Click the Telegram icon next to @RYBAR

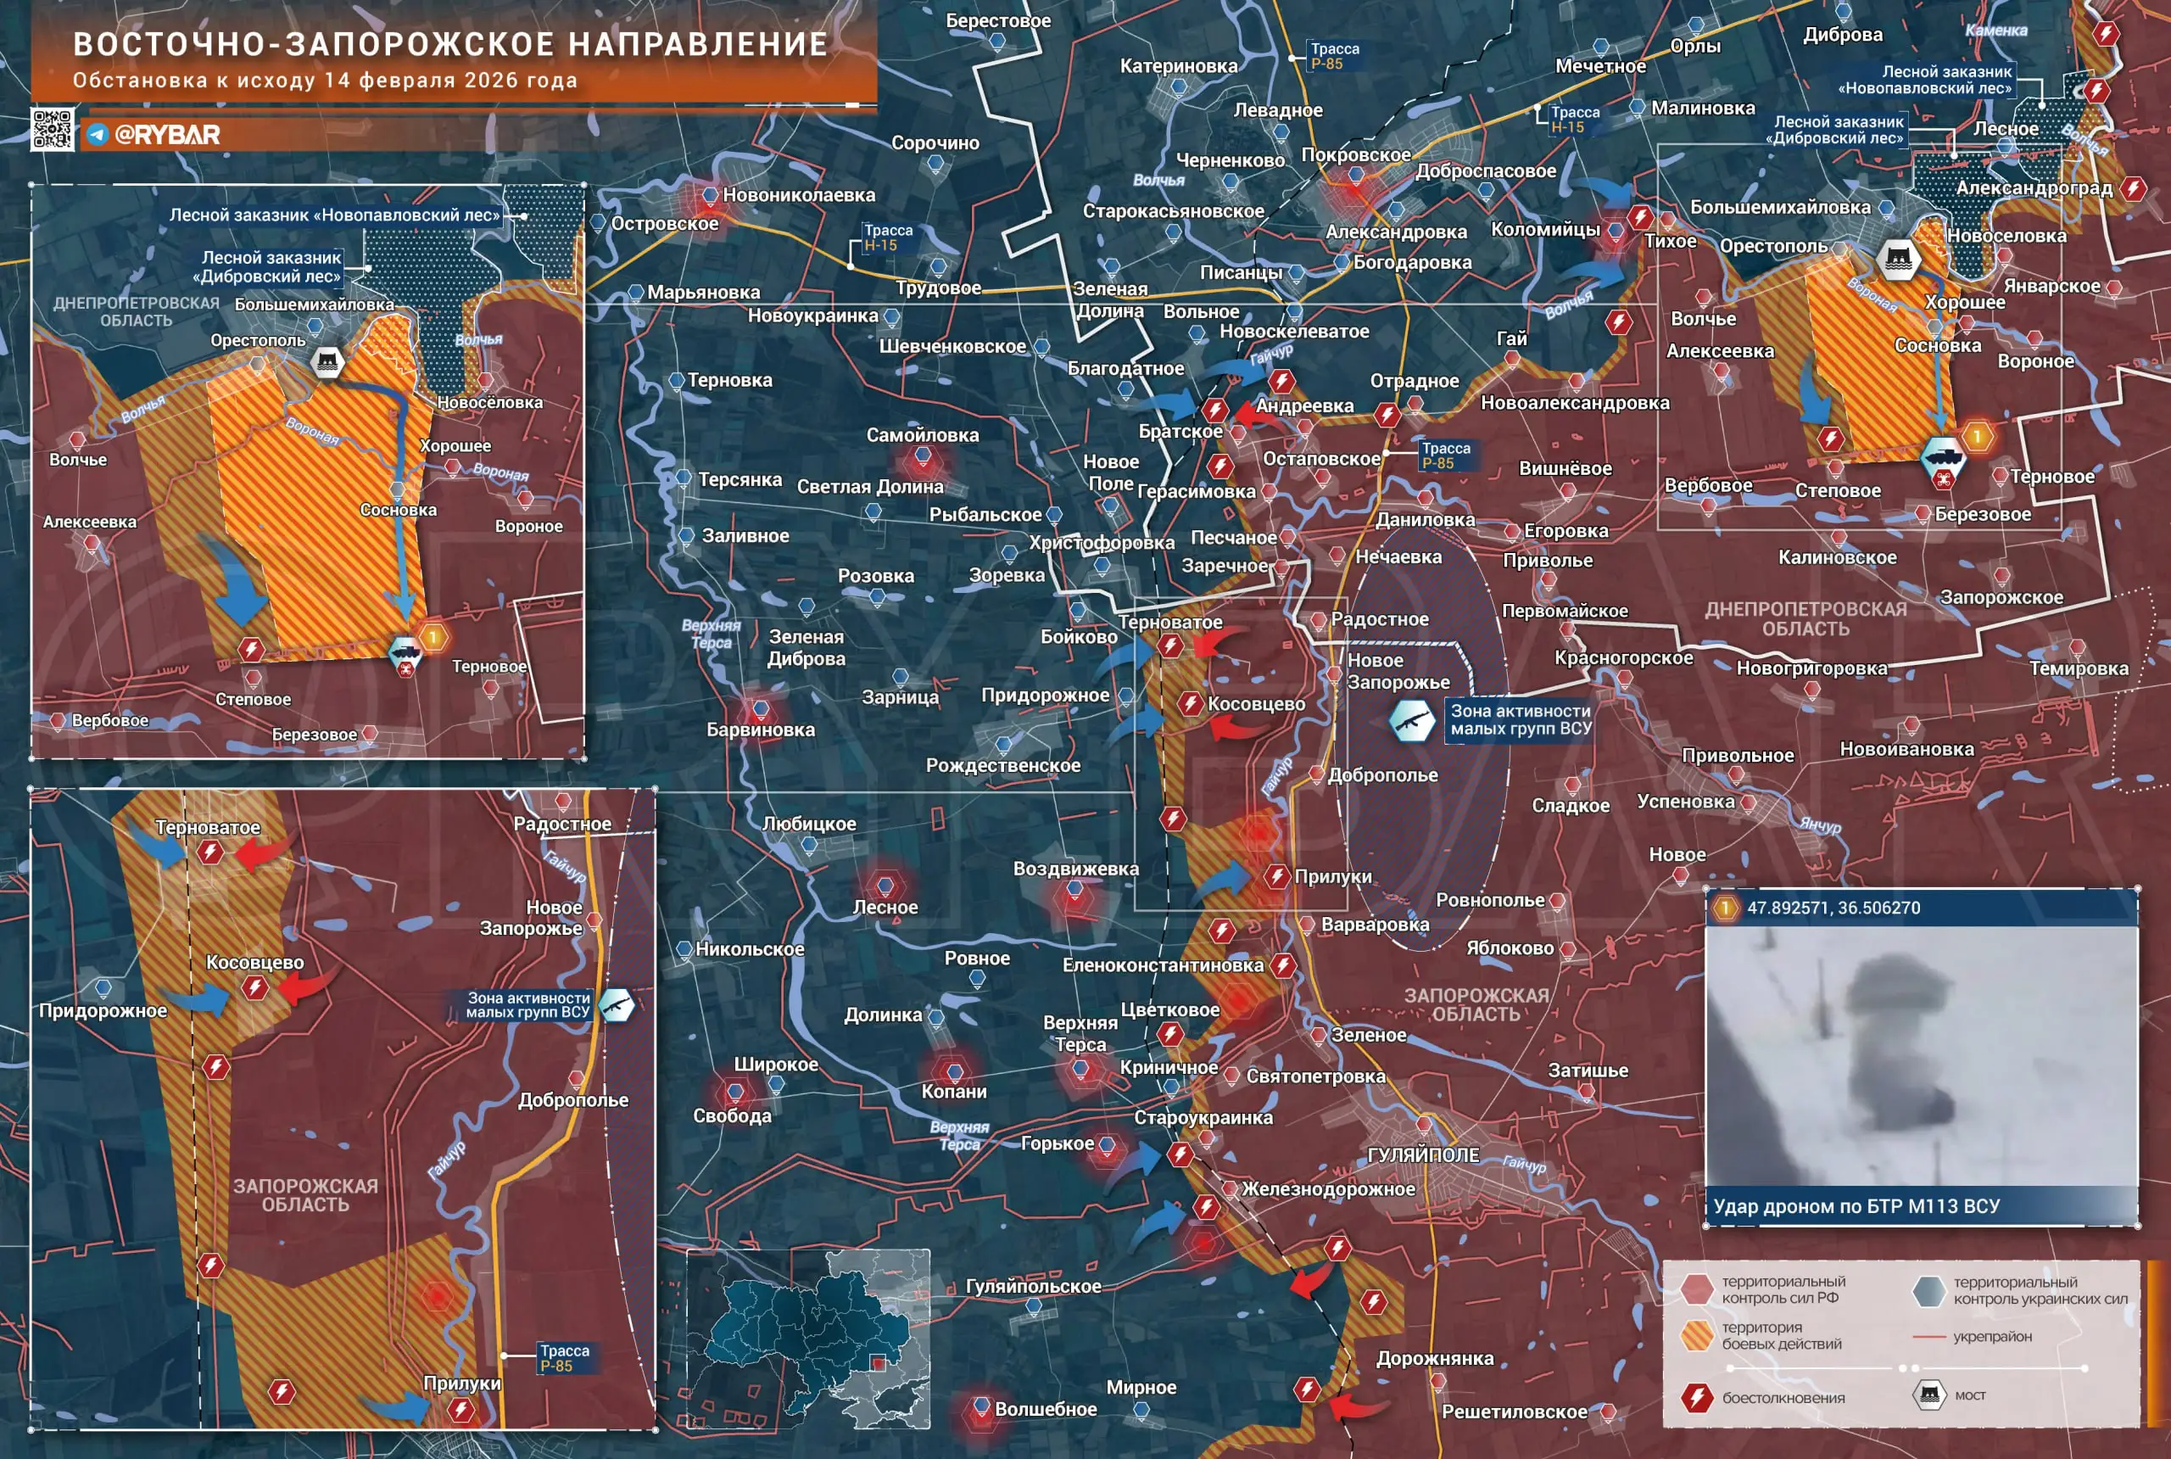(97, 135)
